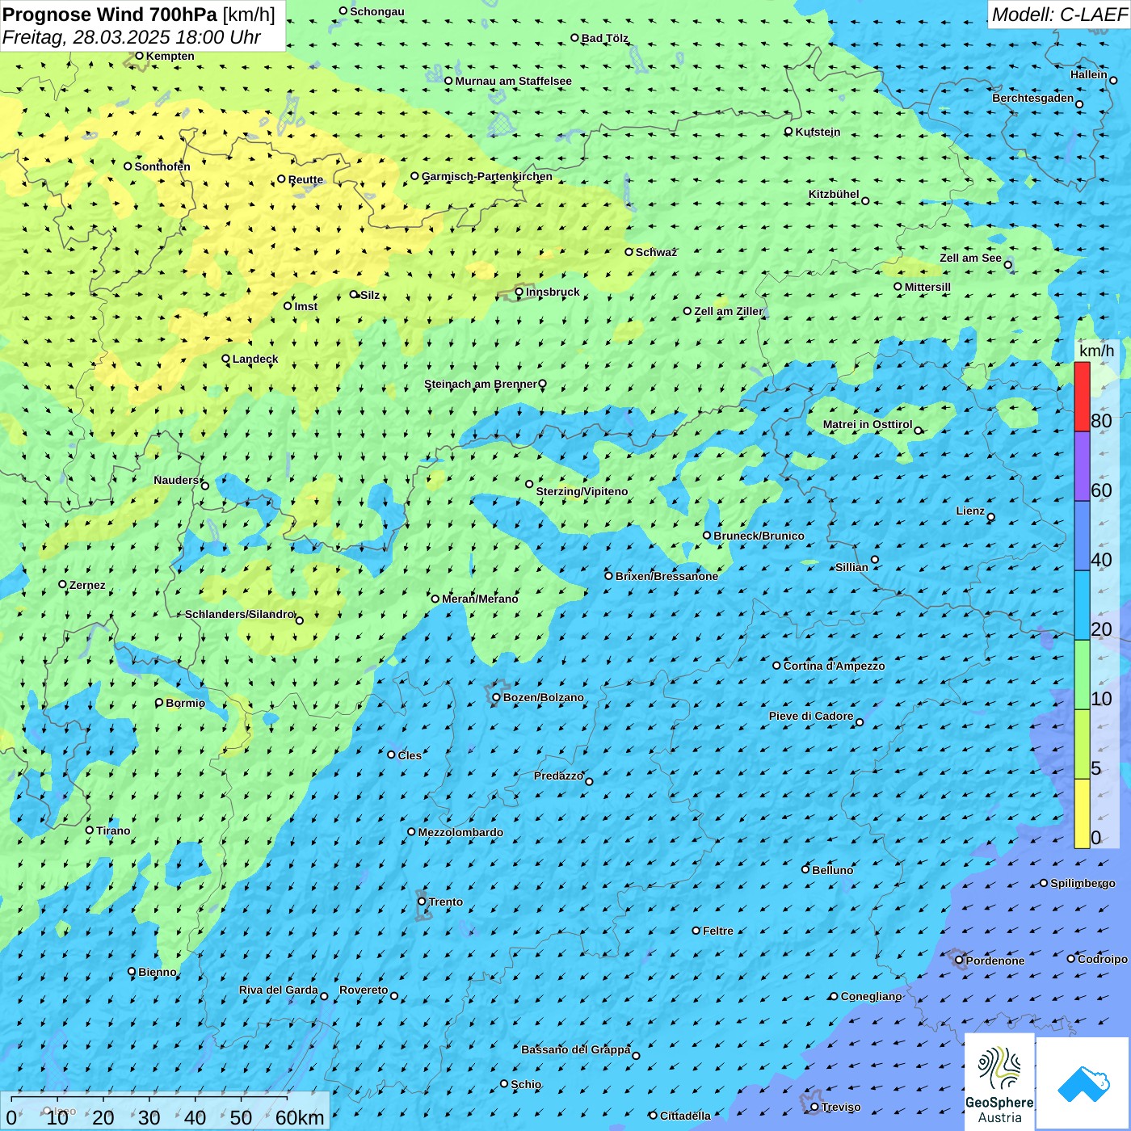This screenshot has height=1131, width=1131.
Task: Click the Sterzing/Vipiteno label
Action: tap(582, 491)
